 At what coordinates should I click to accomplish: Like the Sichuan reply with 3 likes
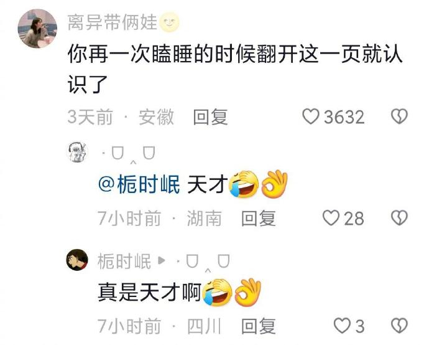click(342, 326)
